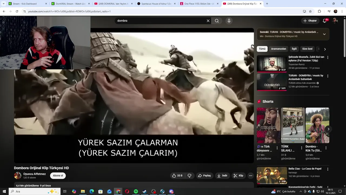Screen dimensions: 346x195
Task: Like the video with 33 B likes
Action: click(x=177, y=175)
